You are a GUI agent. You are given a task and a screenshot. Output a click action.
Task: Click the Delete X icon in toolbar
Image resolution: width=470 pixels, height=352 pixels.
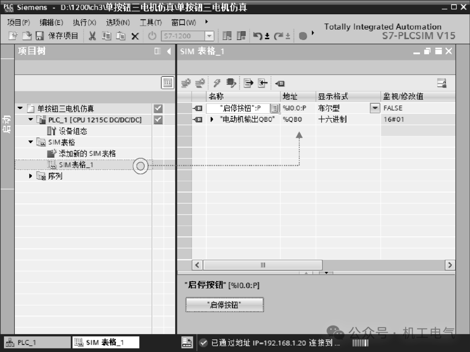coord(135,36)
